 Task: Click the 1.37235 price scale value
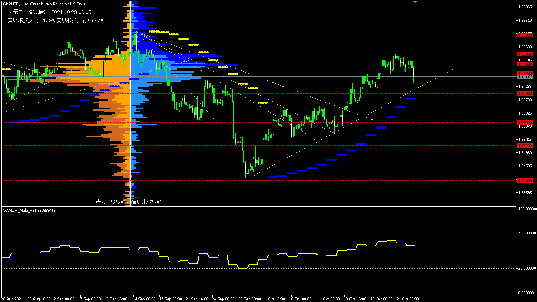[x=525, y=87]
